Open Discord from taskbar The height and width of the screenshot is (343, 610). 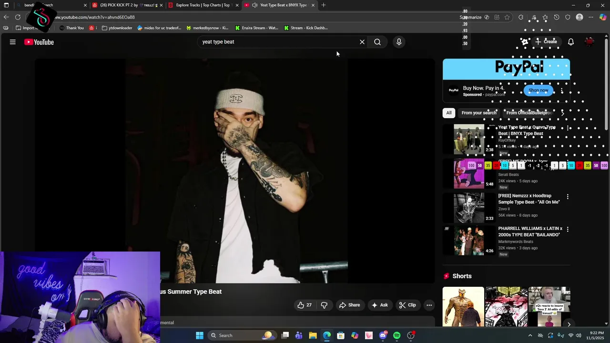383,335
